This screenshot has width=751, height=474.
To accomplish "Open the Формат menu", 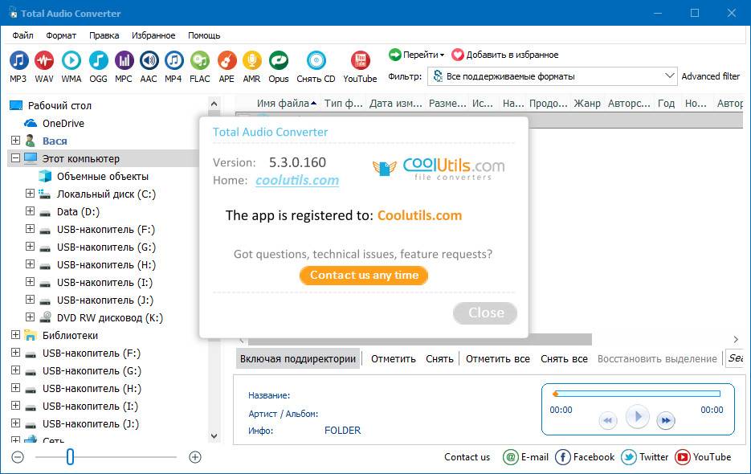I will tap(61, 35).
